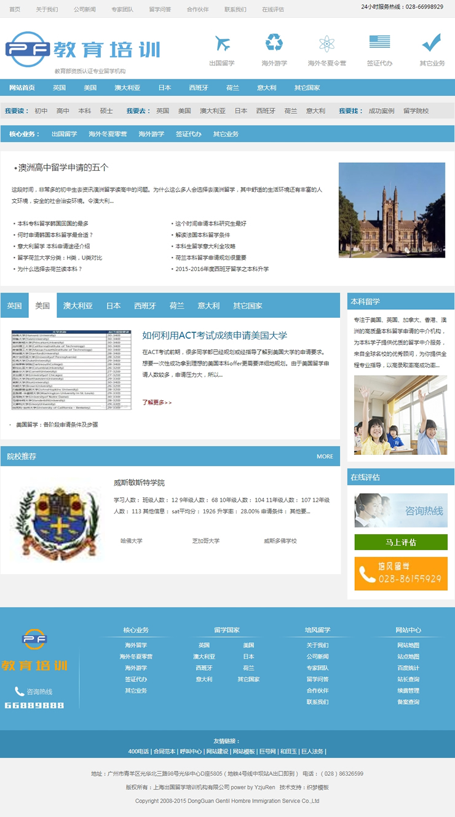Click the checkmark icon for 其它业务
The image size is (455, 817).
click(x=432, y=42)
